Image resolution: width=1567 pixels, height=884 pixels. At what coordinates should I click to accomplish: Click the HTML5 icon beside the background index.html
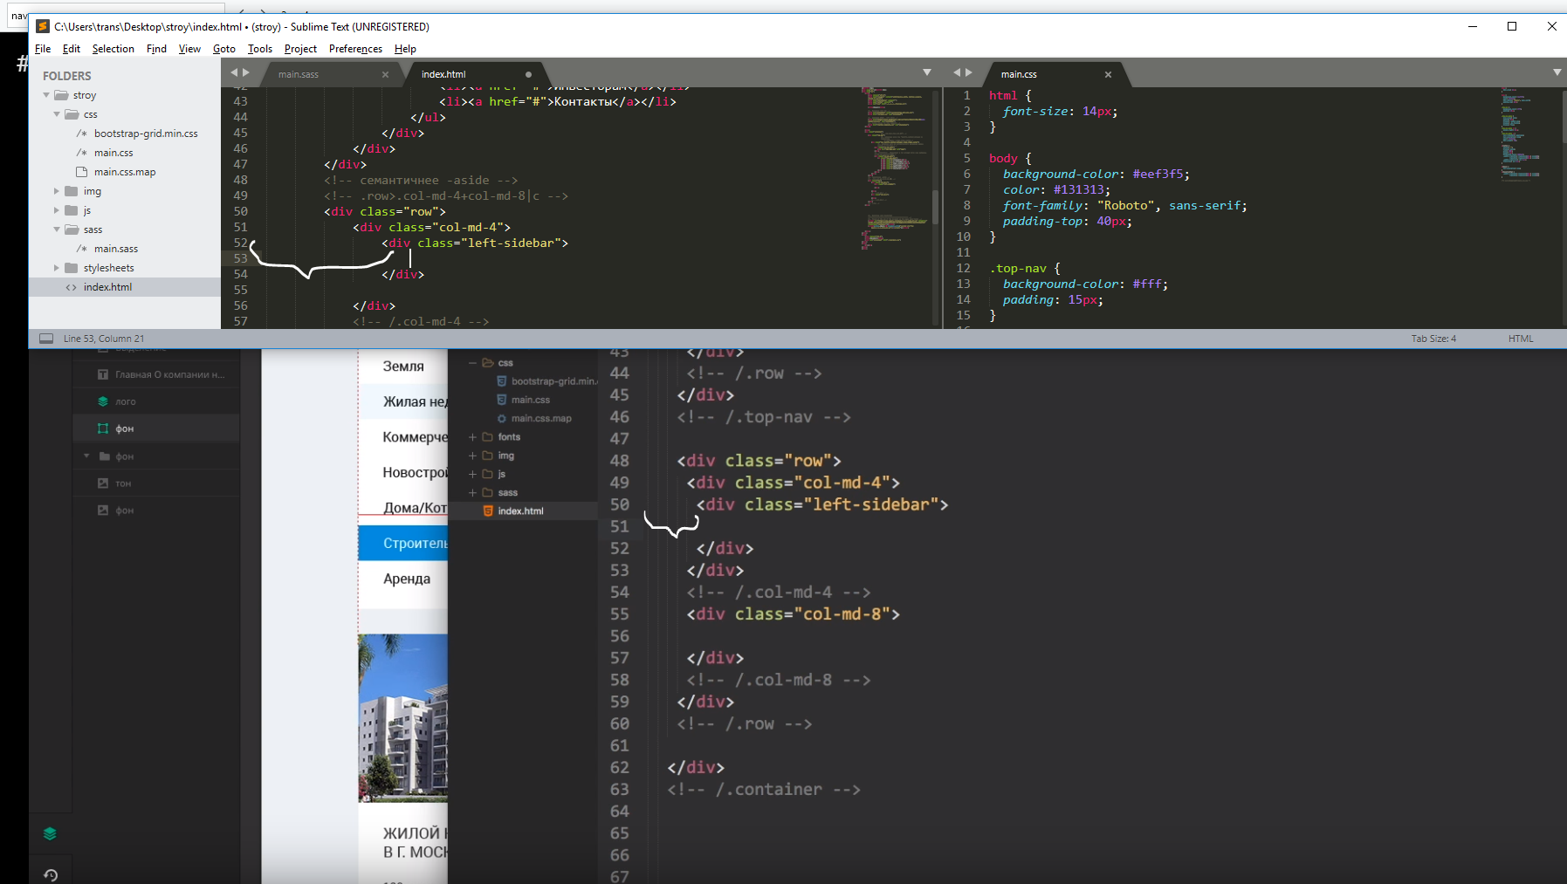(488, 511)
